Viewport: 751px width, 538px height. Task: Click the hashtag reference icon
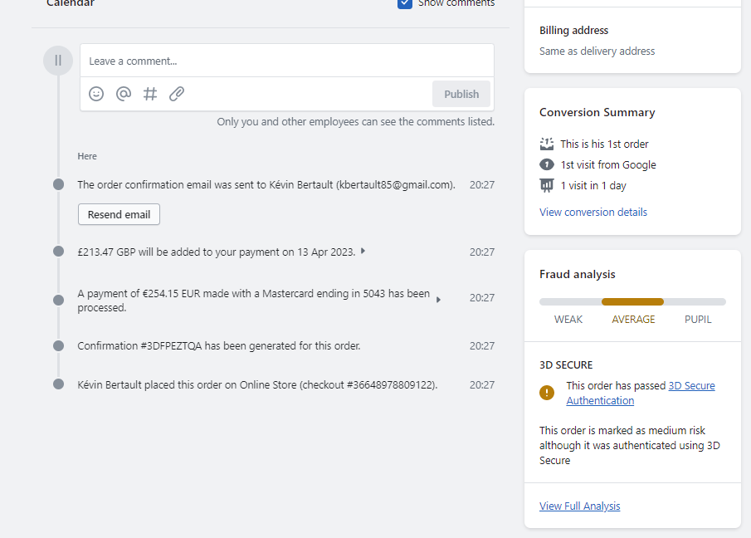point(150,94)
